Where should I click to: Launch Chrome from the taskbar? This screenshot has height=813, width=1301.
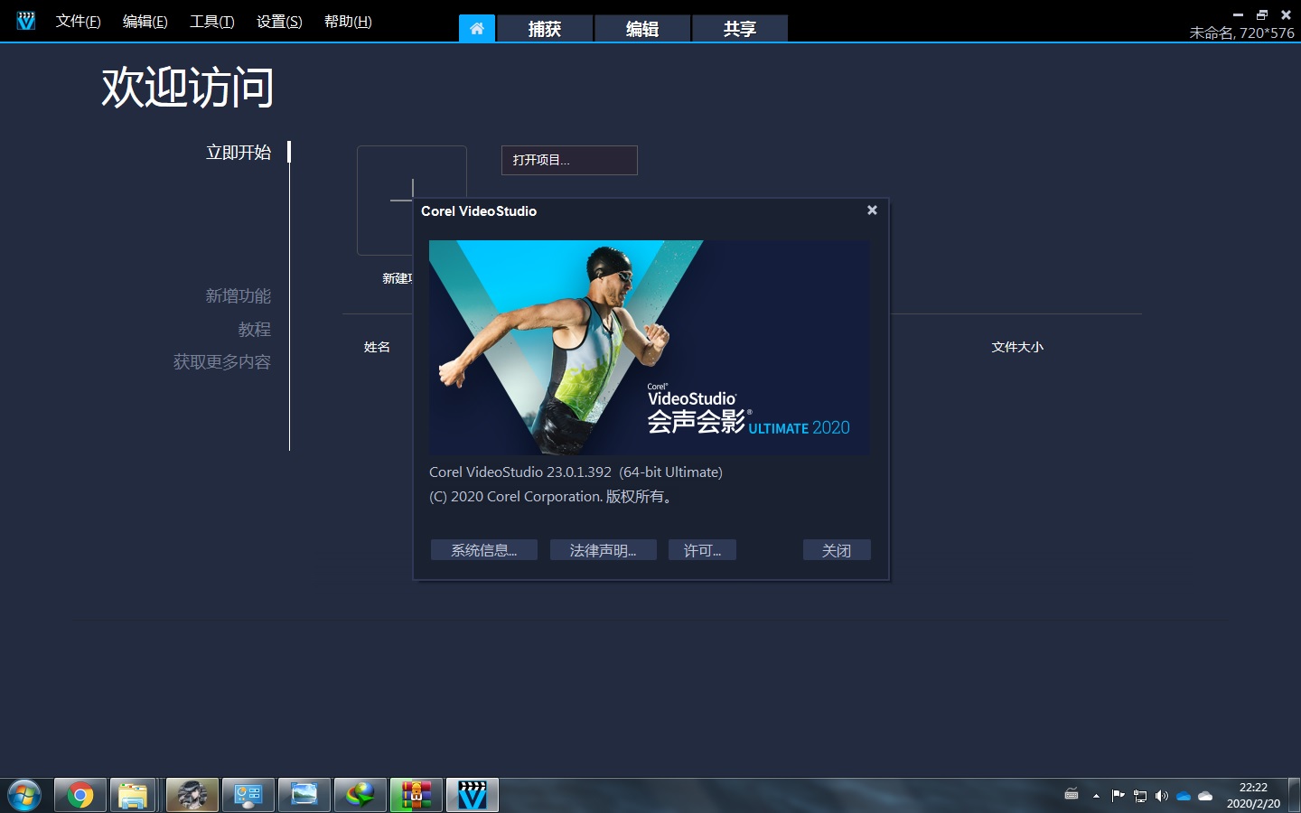click(80, 795)
